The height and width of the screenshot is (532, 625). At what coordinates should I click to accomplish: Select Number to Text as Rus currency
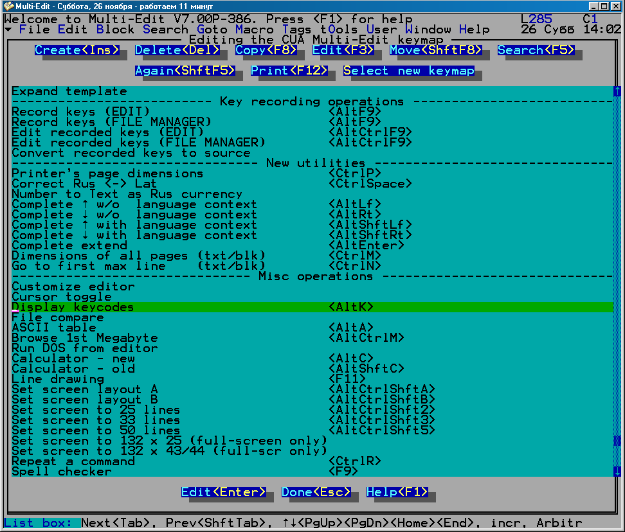(x=312, y=194)
